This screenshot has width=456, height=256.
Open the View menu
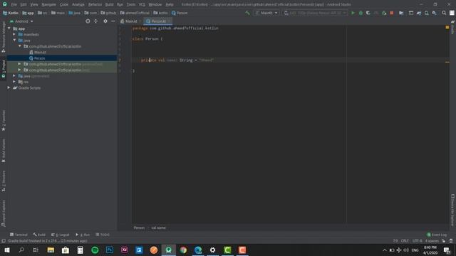(x=34, y=4)
